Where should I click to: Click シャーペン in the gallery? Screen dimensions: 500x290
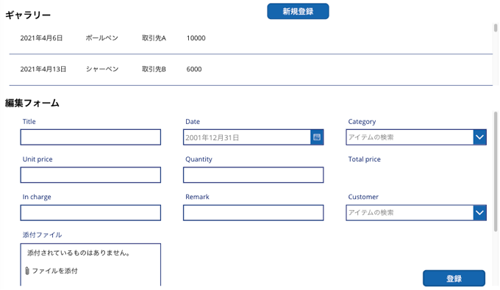[102, 69]
